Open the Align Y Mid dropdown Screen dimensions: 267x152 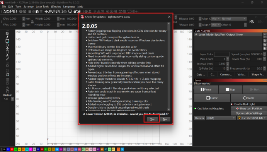coord(216,25)
